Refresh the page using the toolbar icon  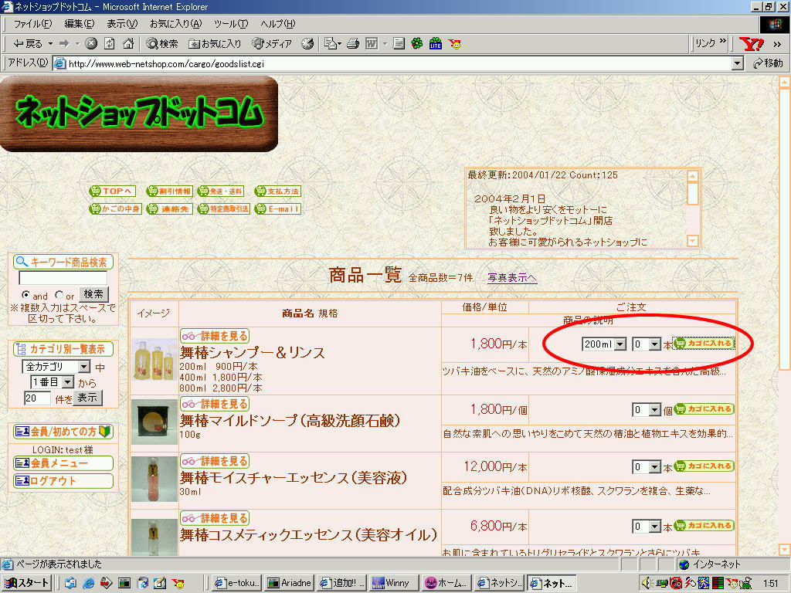pyautogui.click(x=110, y=44)
